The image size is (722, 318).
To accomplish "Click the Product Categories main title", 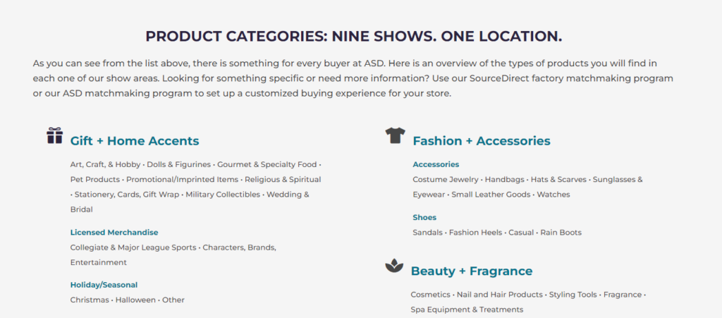I will pyautogui.click(x=354, y=36).
